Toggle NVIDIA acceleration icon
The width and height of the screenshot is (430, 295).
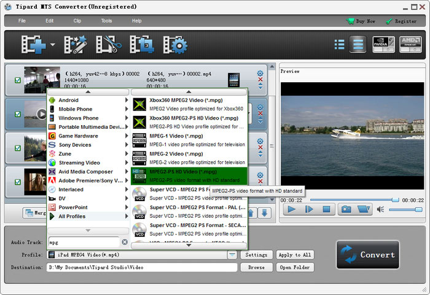(x=383, y=44)
